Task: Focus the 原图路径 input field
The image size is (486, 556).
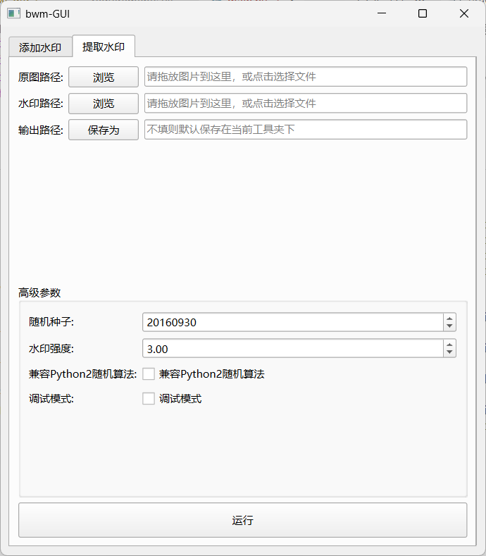Action: 306,77
